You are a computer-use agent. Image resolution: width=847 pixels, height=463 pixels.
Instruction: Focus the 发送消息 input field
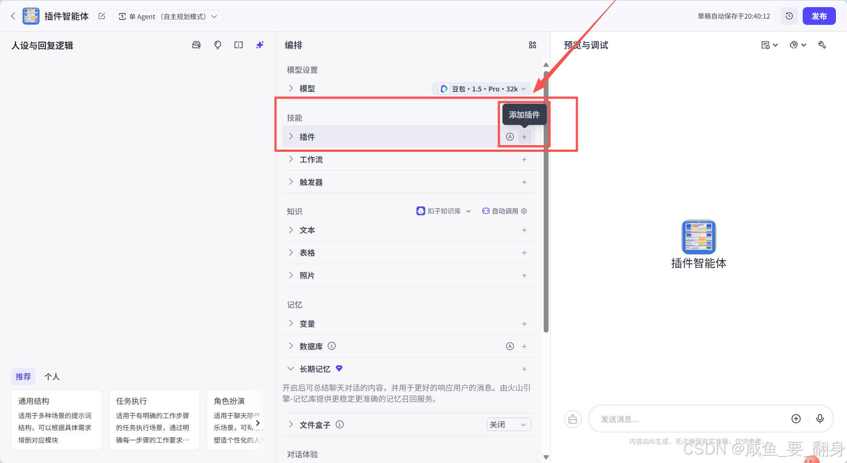point(692,419)
